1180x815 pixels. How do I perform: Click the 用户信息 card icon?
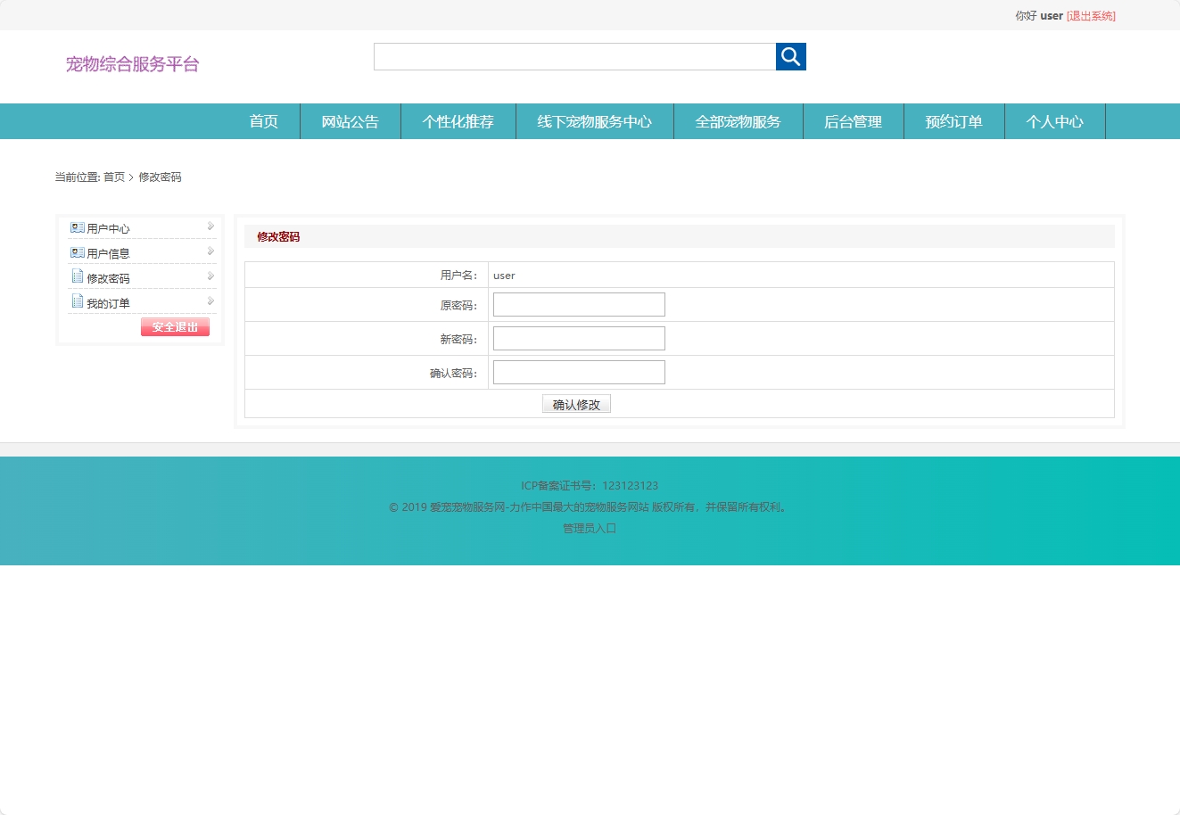coord(78,253)
